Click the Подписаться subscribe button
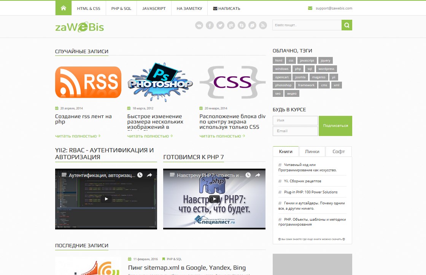The height and width of the screenshot is (275, 426). click(335, 126)
